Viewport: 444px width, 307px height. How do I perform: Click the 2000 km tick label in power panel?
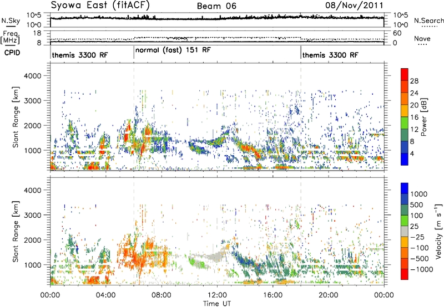point(33,125)
